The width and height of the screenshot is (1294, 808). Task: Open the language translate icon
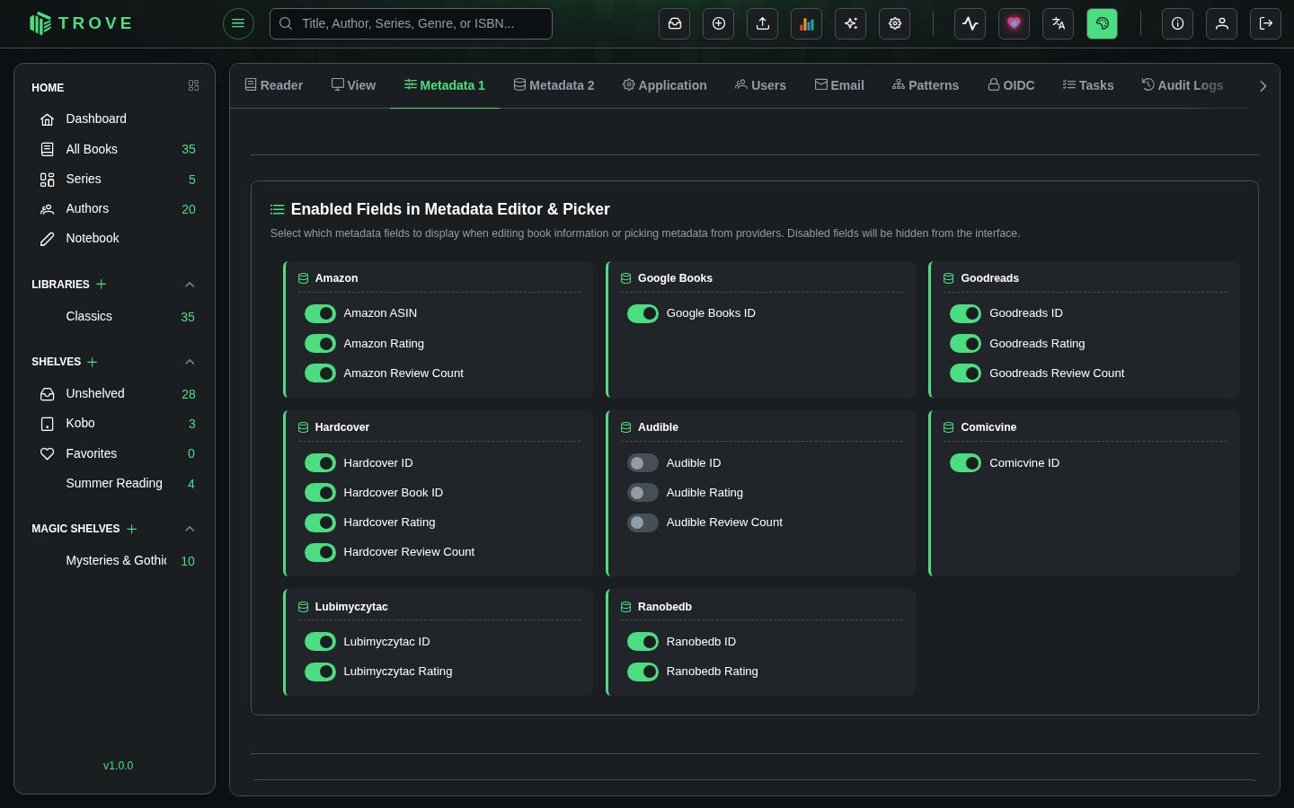pyautogui.click(x=1059, y=23)
